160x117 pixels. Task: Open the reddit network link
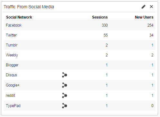click(10, 96)
